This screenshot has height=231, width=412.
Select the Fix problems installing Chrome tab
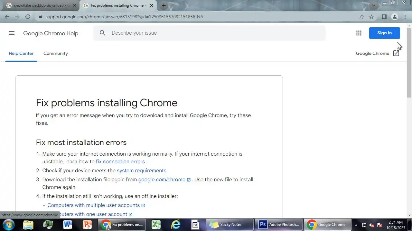click(118, 5)
